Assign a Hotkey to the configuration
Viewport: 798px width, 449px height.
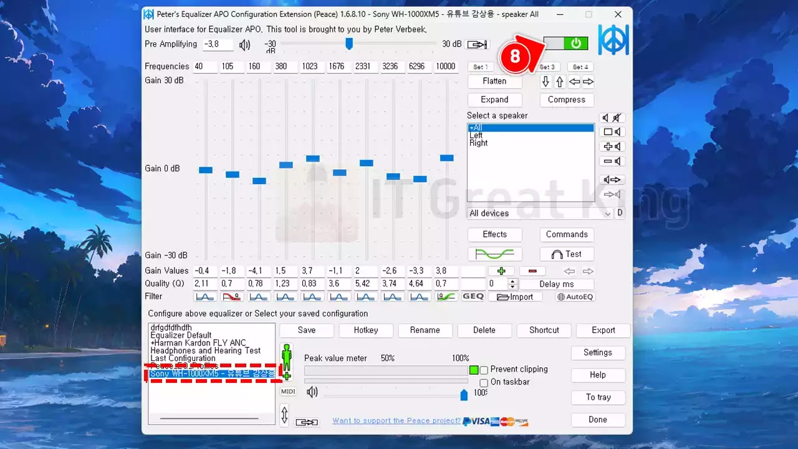pyautogui.click(x=366, y=331)
